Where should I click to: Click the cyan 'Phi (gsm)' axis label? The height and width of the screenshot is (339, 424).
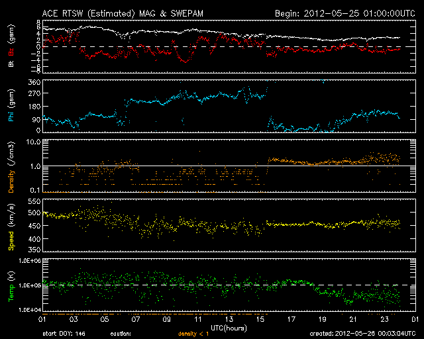(11, 106)
